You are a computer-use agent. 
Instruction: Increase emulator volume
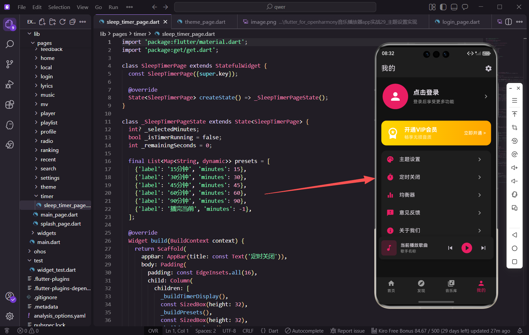click(x=515, y=168)
